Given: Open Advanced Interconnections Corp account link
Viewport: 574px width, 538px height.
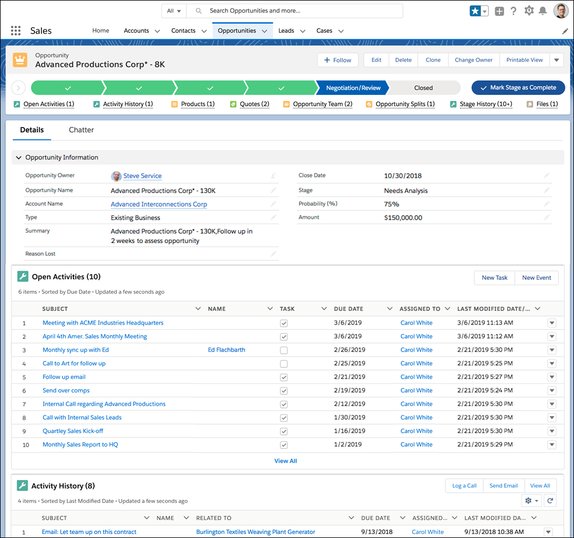Looking at the screenshot, I should coord(159,204).
